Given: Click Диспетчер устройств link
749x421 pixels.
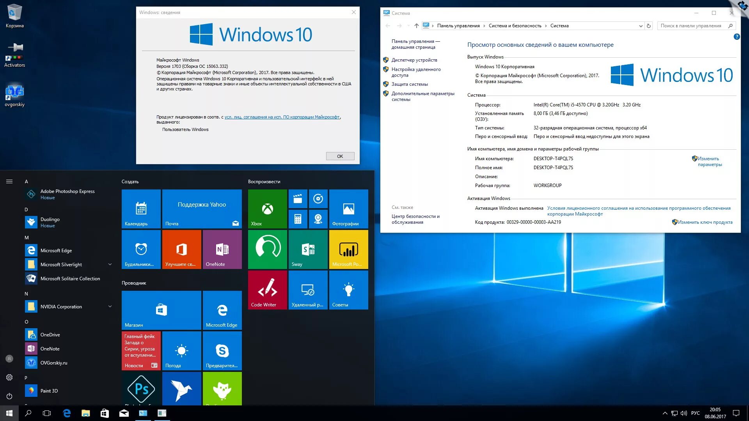Looking at the screenshot, I should pos(415,59).
